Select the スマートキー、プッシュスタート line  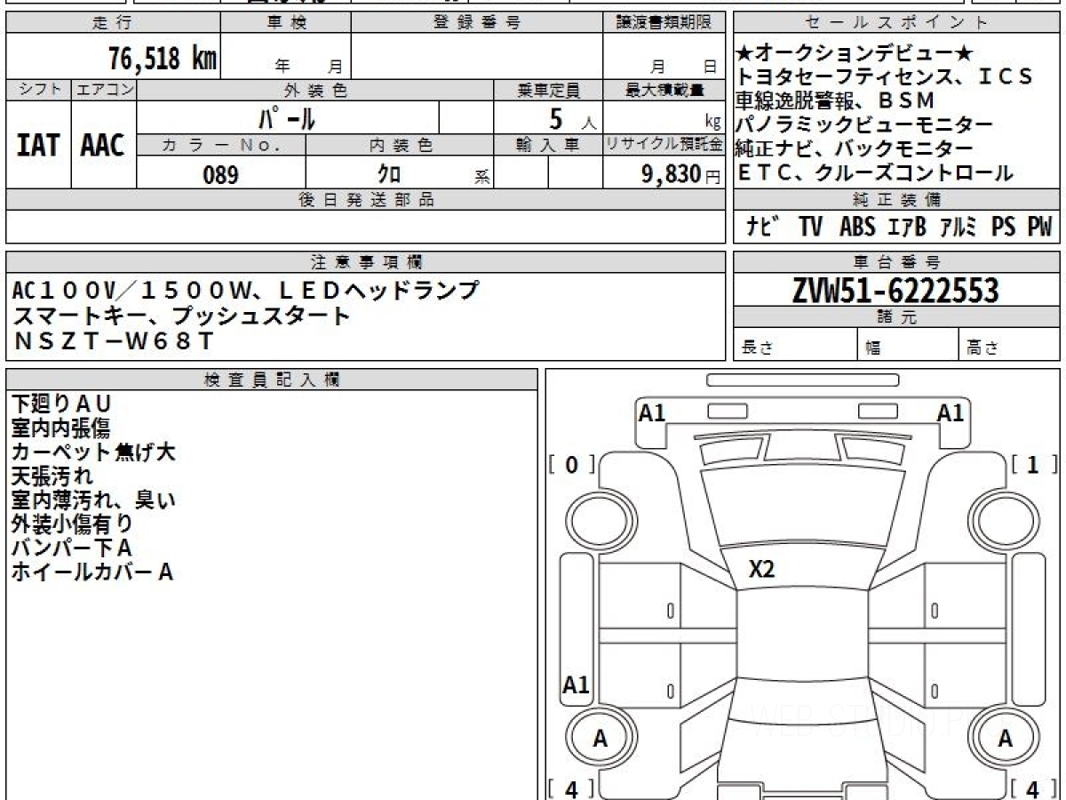point(181,316)
